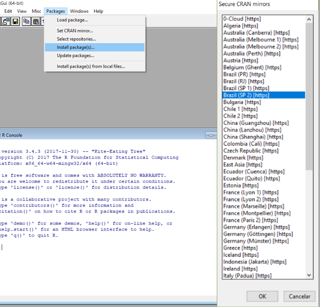
Task: Select the 0-Cloud [https] mirror
Action: [242, 19]
